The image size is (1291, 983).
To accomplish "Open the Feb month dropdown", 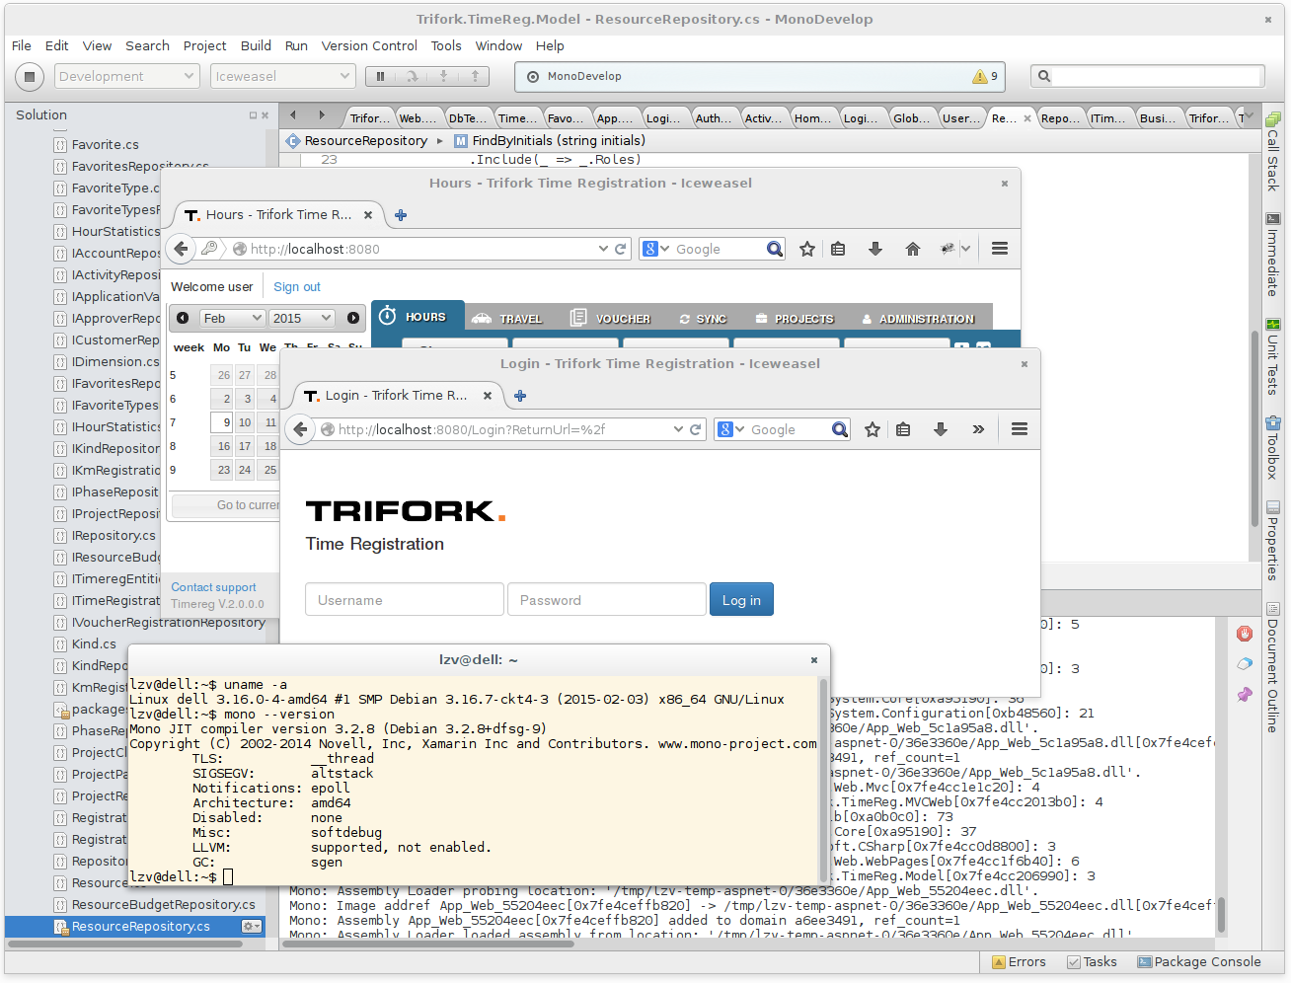I will (x=232, y=318).
